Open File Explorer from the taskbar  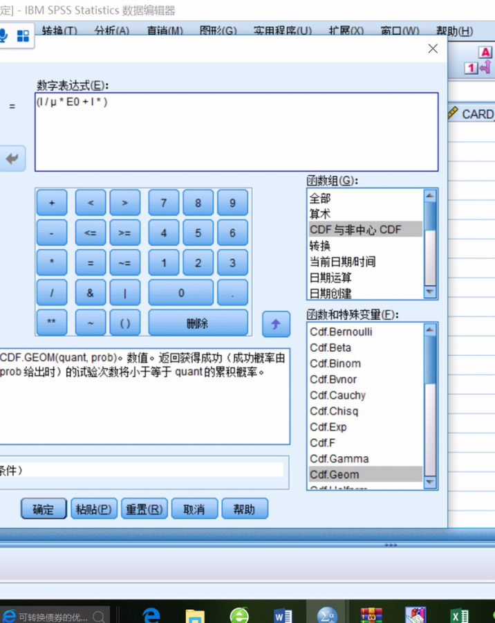[195, 615]
